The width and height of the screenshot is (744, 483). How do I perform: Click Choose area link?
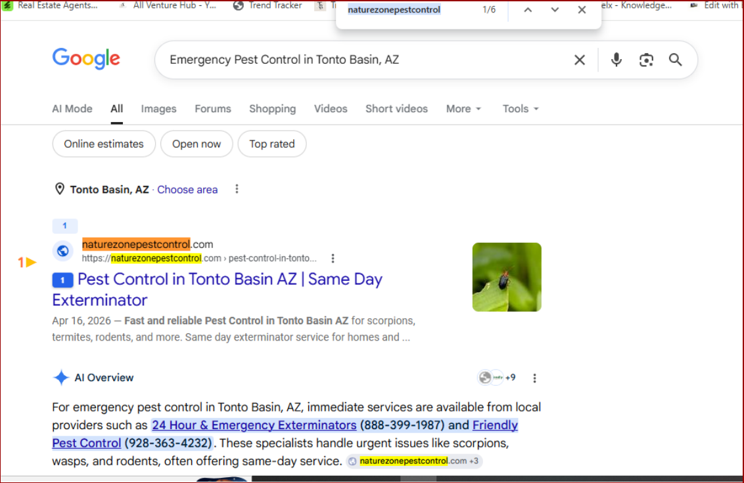click(187, 190)
